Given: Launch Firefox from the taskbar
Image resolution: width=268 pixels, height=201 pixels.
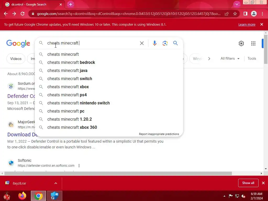Looking at the screenshot, I should pyautogui.click(x=22, y=196).
